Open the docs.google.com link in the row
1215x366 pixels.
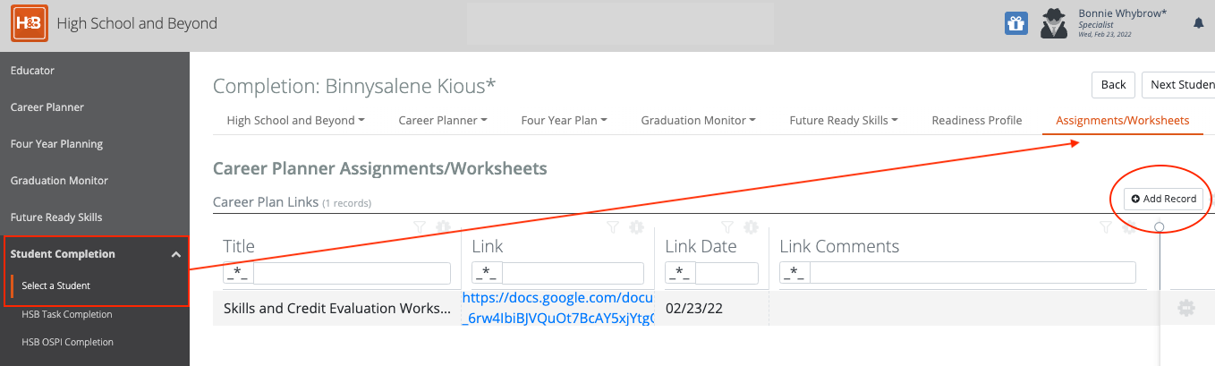[x=558, y=308]
